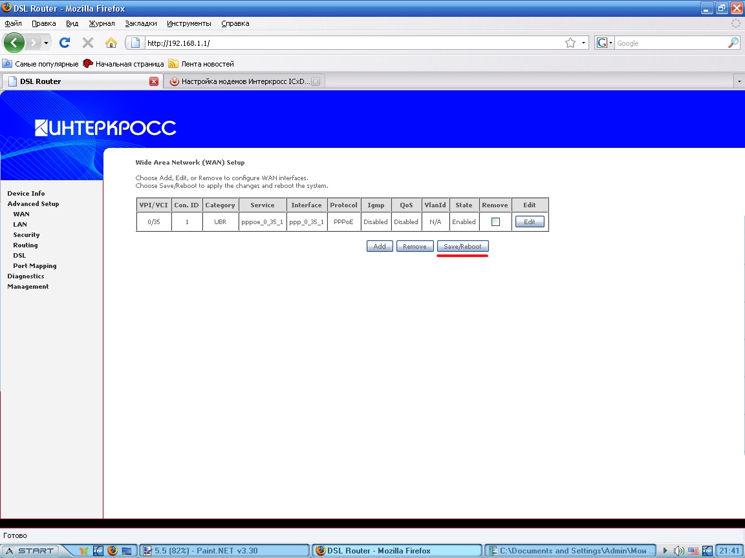
Task: Tick the Remove checkbox for pppoe_0_35_1
Action: (495, 222)
